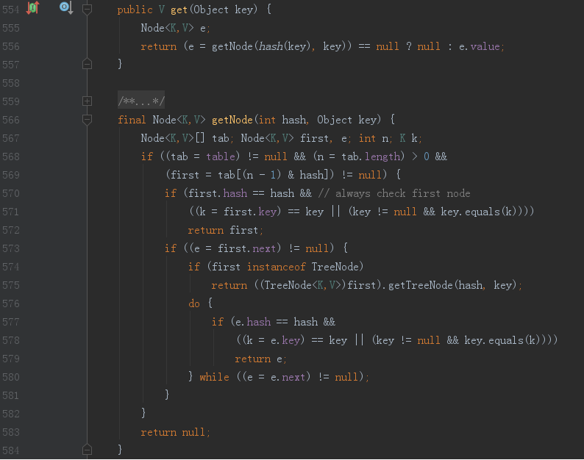Click getTreeNode call on line 575
The width and height of the screenshot is (584, 460).
[421, 285]
